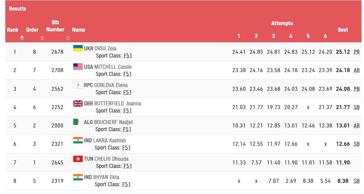Viewport: 364px width, 194px height.
Task: Select BUTTERFIELD Joanna's name
Action: 118,104
